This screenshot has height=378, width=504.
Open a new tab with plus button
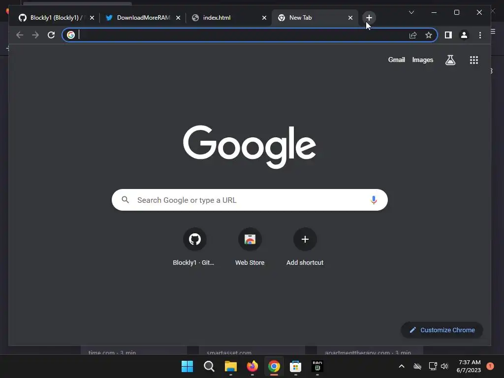point(369,18)
